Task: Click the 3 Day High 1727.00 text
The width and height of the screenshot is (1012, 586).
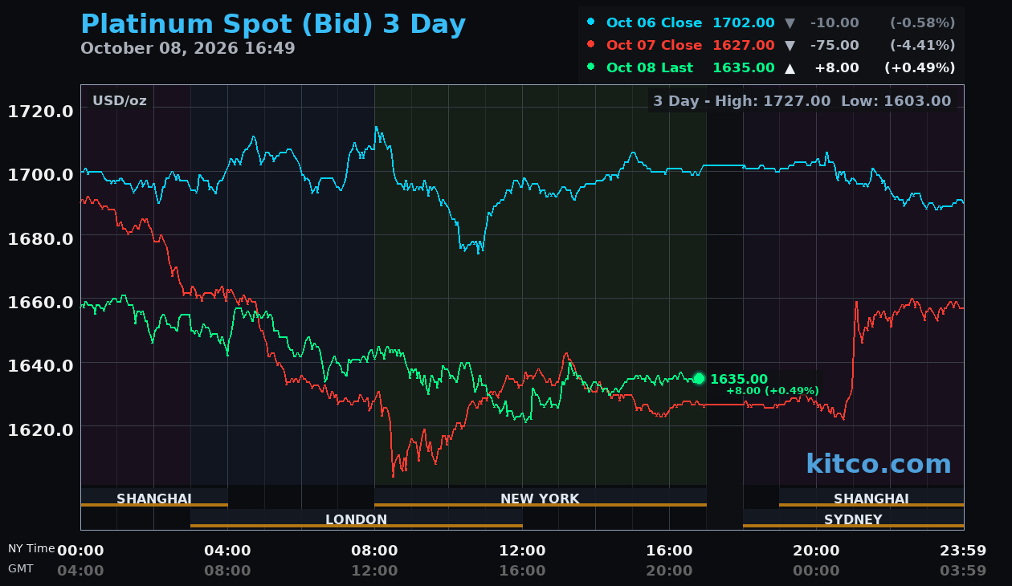Action: [x=741, y=101]
